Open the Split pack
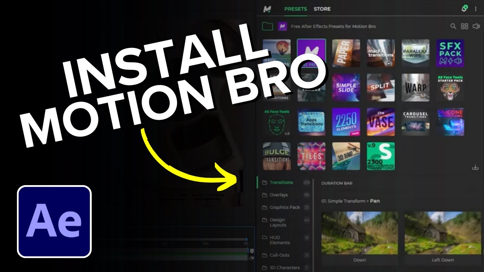 381,88
